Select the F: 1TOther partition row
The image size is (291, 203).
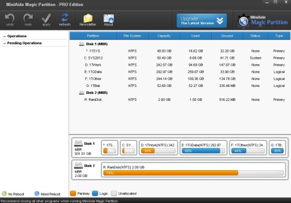tap(180, 79)
